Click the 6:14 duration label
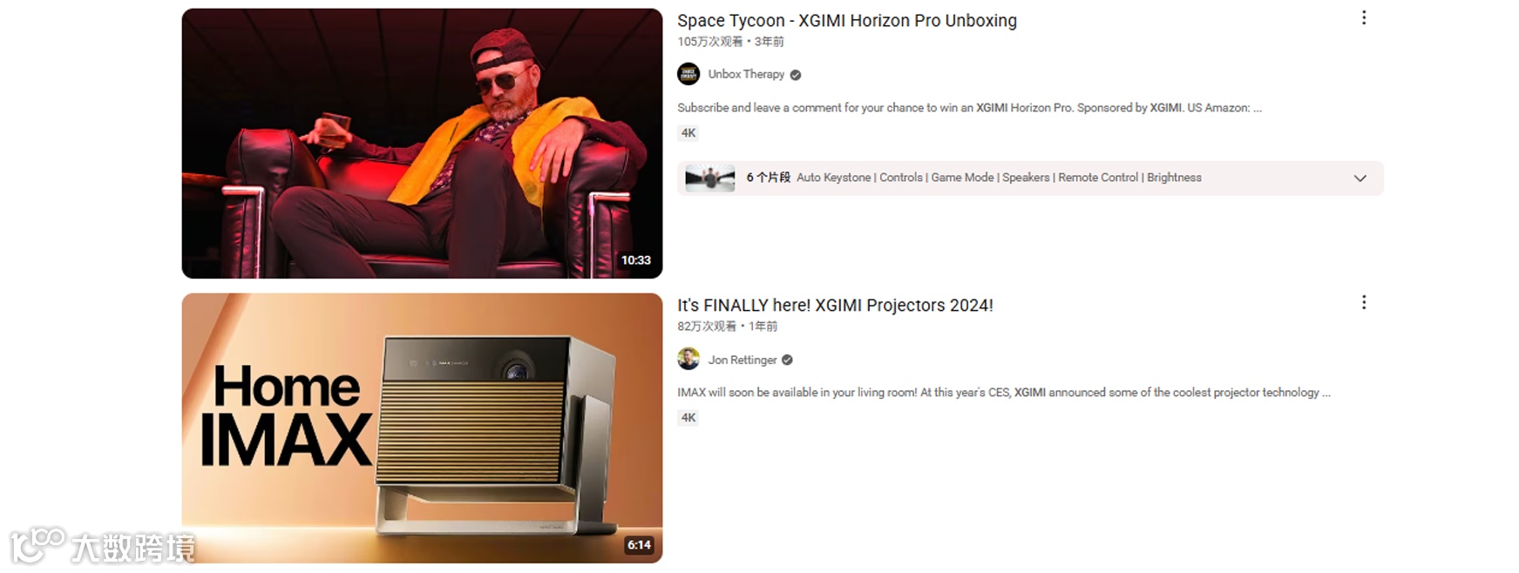 coord(639,545)
